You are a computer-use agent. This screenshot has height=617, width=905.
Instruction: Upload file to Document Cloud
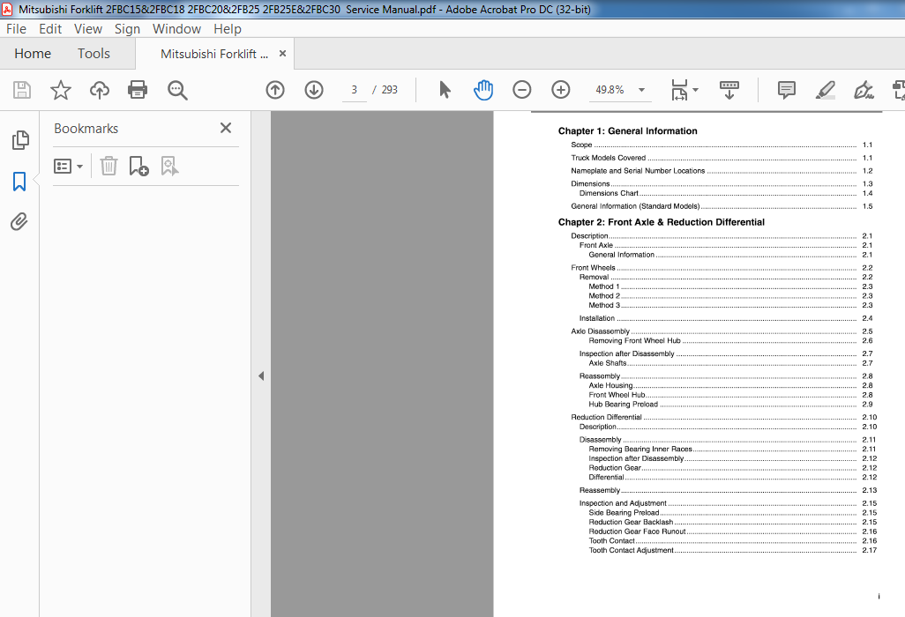click(100, 90)
